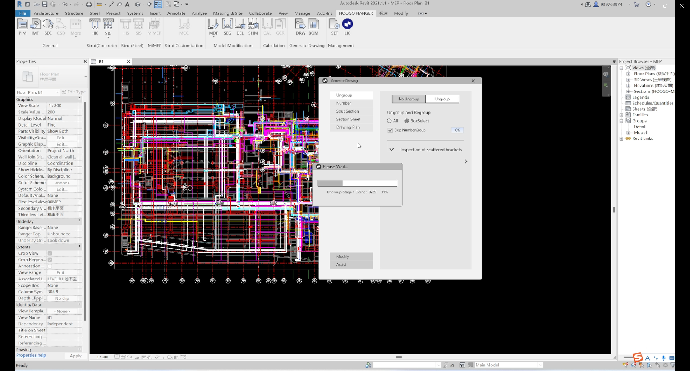Select Strut Section in dialog list
This screenshot has height=371, width=690.
pos(348,111)
